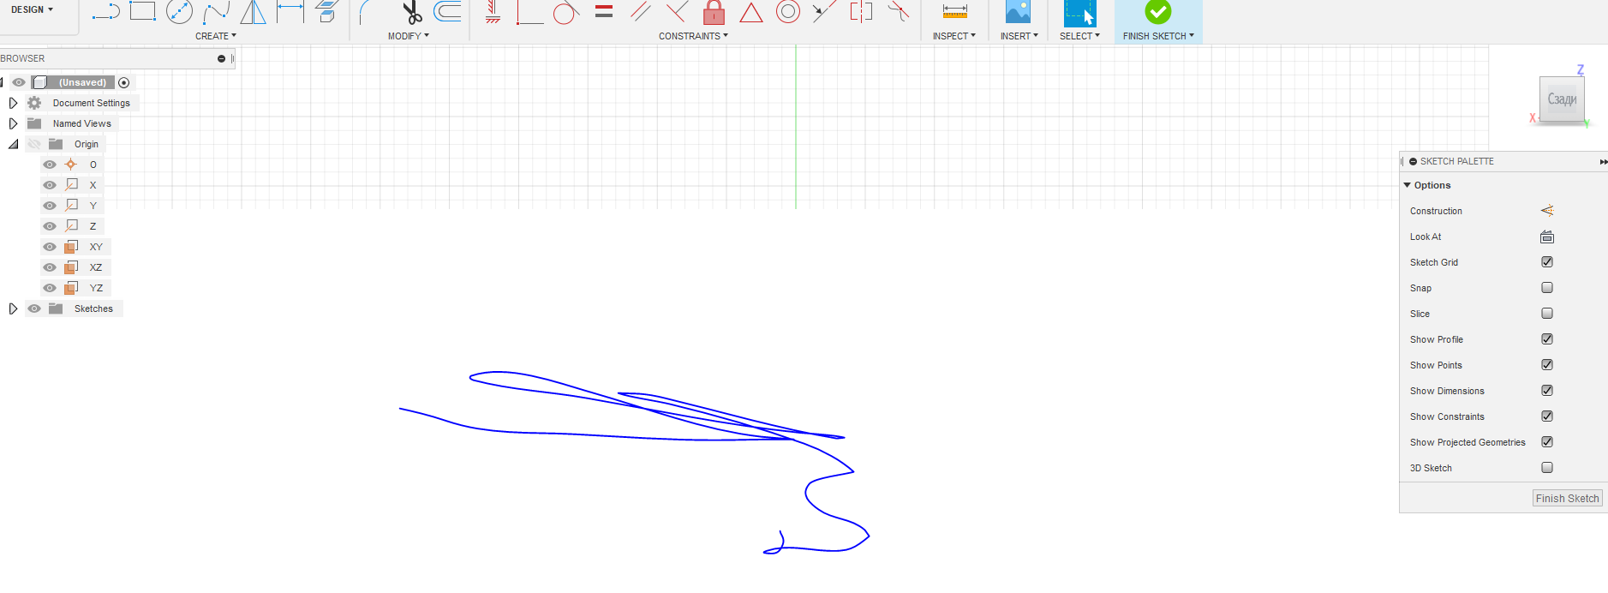Toggle the Show Dimensions checkbox
The width and height of the screenshot is (1608, 593).
click(1547, 391)
